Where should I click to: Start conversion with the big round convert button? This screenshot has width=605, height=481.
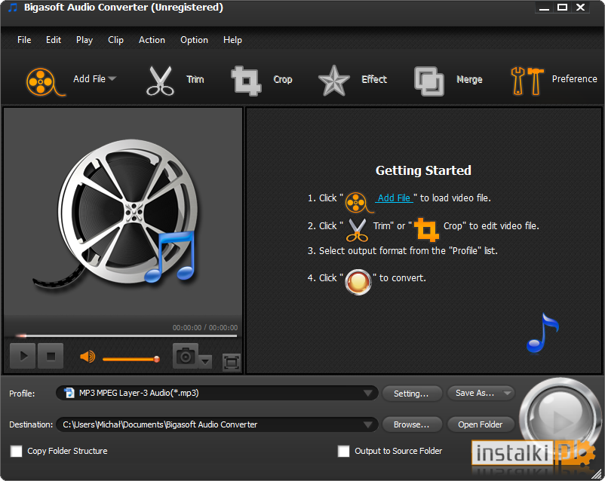point(559,418)
